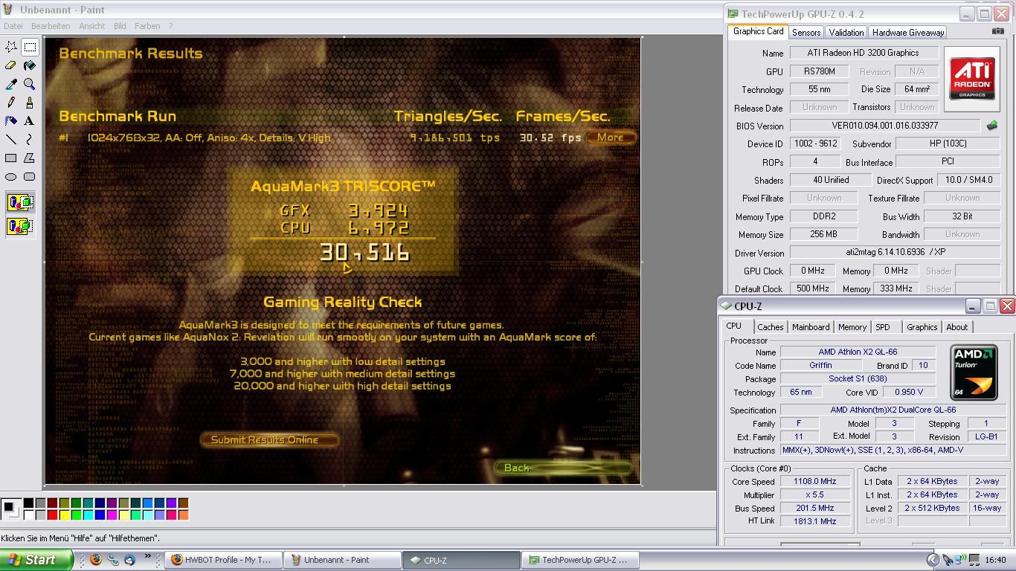Image resolution: width=1016 pixels, height=571 pixels.
Task: Open the Start menu
Action: 36,560
